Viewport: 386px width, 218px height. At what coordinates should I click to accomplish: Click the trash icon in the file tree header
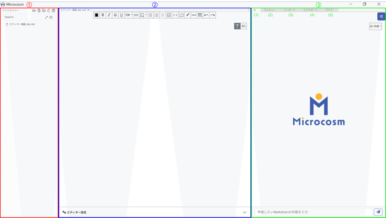pos(54,11)
